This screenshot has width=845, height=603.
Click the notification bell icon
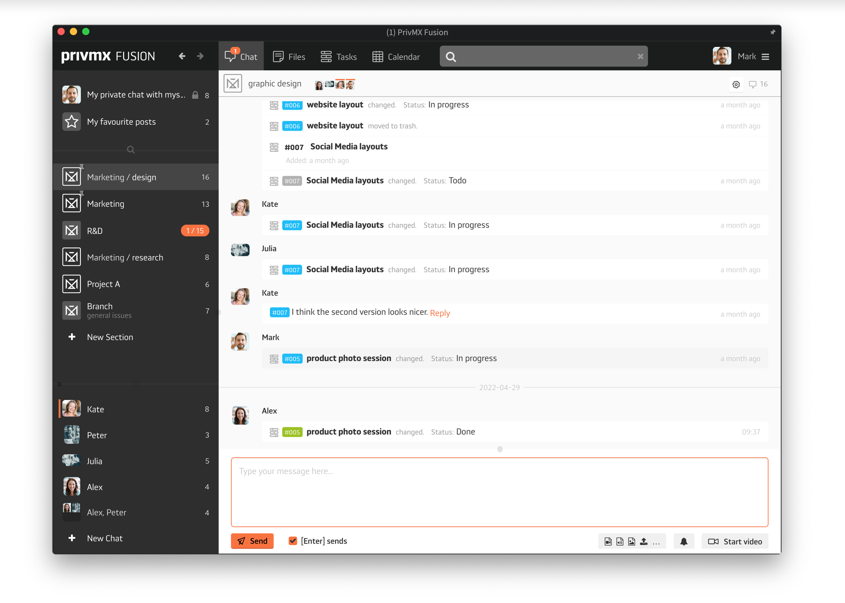(684, 541)
